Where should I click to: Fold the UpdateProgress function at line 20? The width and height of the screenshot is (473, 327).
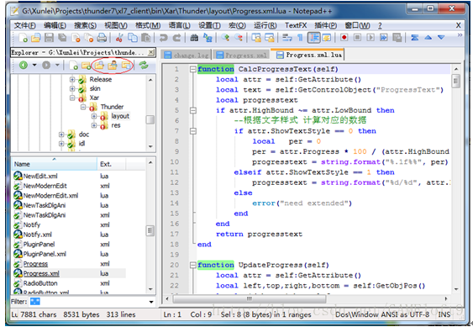coord(192,265)
